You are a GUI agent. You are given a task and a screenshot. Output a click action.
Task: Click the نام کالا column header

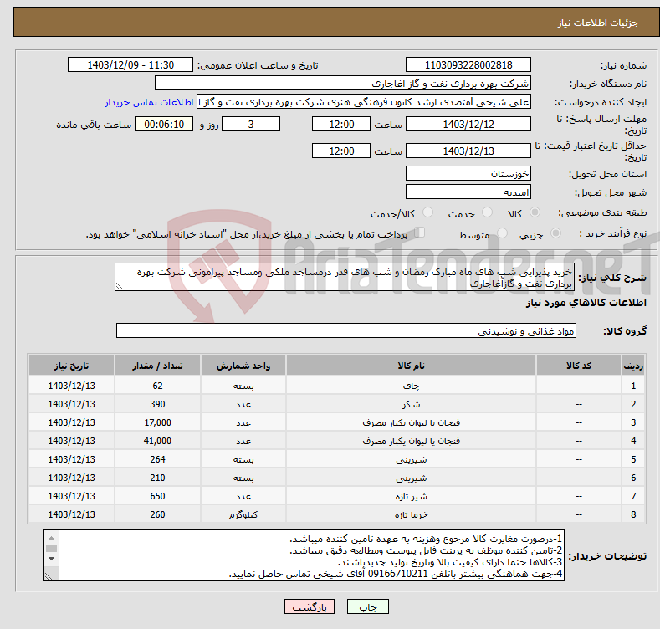(411, 366)
